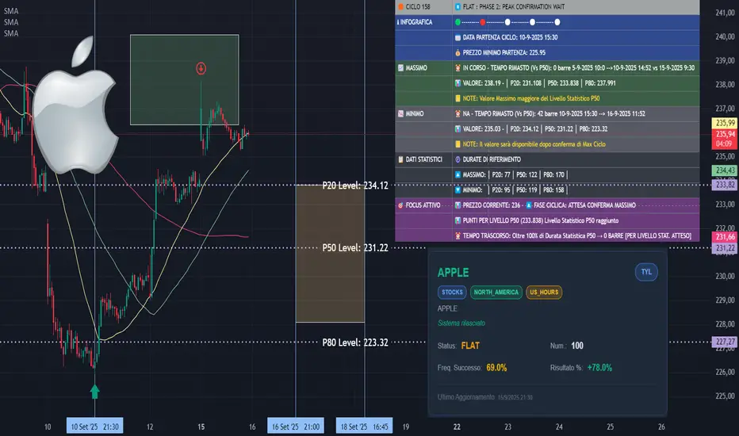The width and height of the screenshot is (739, 436).
Task: Click the purple 227,27 price label
Action: (x=725, y=342)
